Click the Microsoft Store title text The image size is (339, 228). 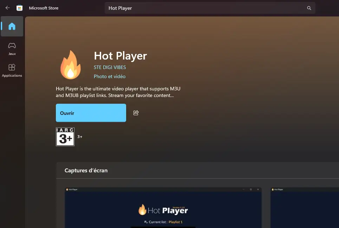(x=44, y=8)
